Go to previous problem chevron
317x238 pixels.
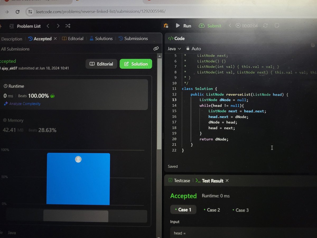pyautogui.click(x=48, y=26)
